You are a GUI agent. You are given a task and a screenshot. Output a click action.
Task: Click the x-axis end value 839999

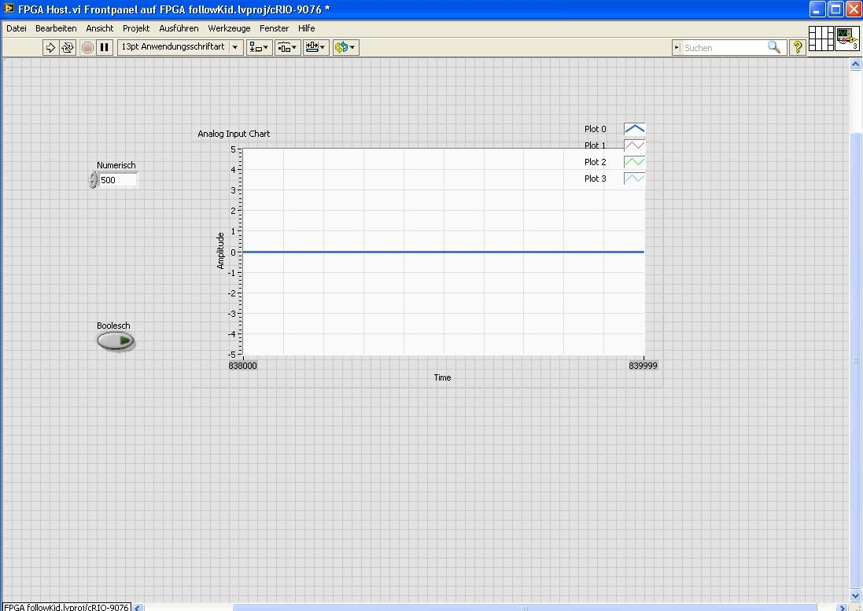(643, 366)
